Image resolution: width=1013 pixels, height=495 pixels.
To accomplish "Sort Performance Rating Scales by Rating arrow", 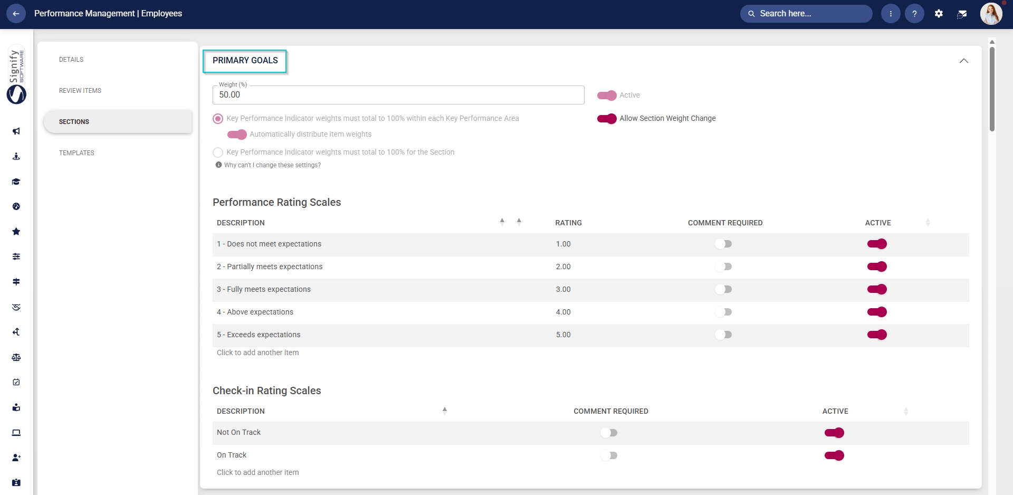I will click(519, 222).
